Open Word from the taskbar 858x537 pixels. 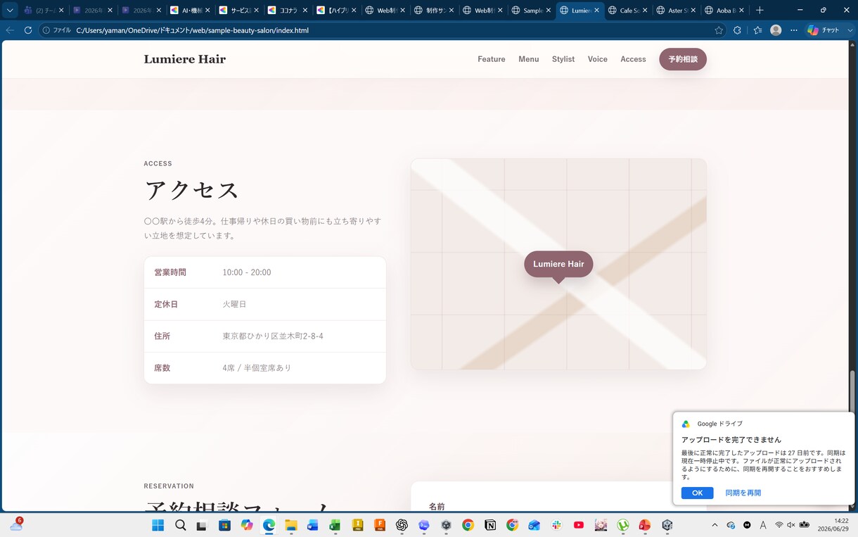(313, 525)
